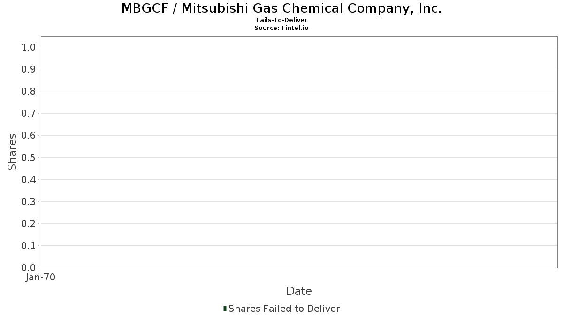Click the 0.2 y-axis tick value
Viewport: 563px width, 316px height.
pos(29,224)
